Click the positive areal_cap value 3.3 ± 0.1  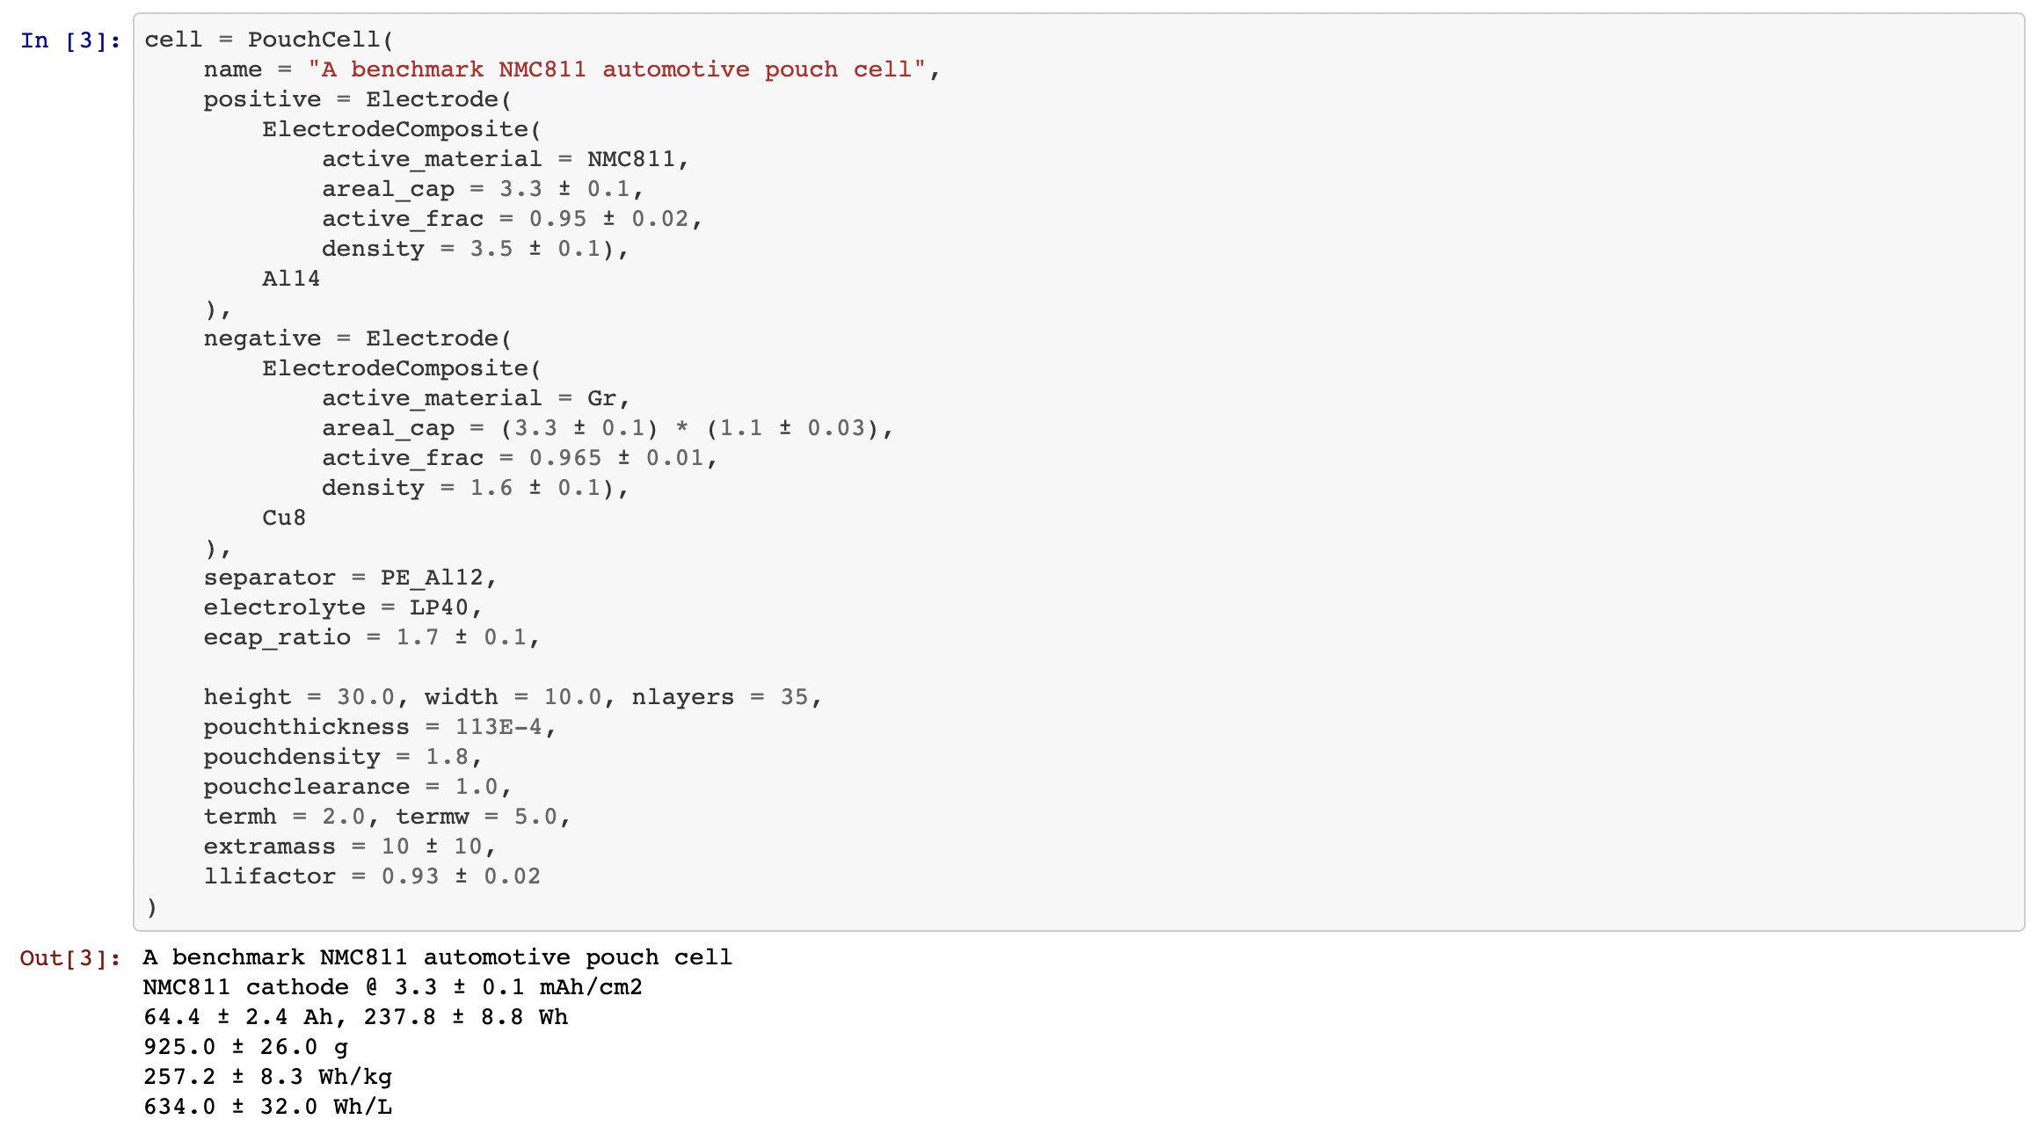coord(564,189)
